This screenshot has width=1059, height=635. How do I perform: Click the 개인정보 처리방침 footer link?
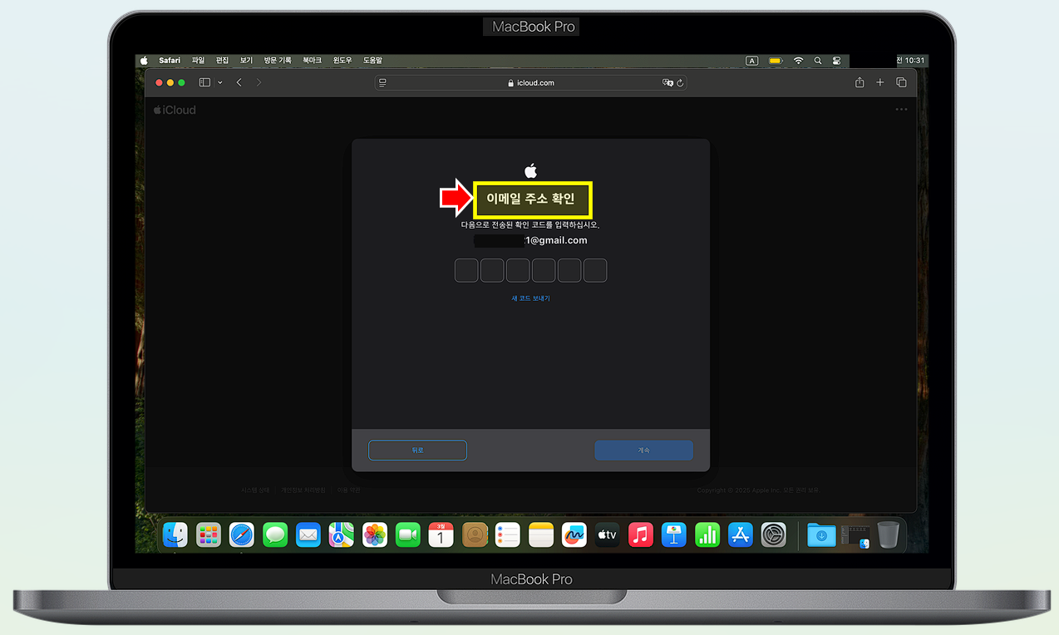[x=303, y=490]
